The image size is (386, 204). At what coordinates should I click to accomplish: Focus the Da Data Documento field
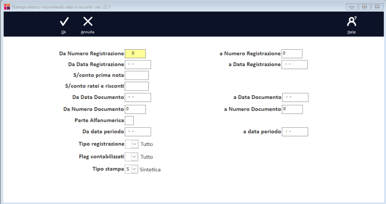pos(138,97)
